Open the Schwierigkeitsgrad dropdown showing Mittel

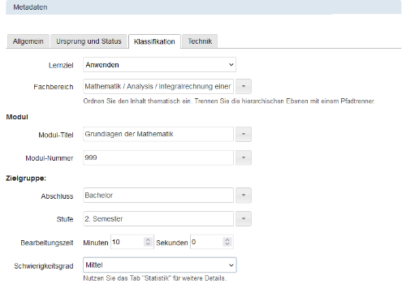[x=160, y=265]
